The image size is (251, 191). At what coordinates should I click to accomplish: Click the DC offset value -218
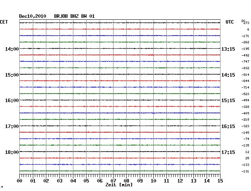coord(245,119)
